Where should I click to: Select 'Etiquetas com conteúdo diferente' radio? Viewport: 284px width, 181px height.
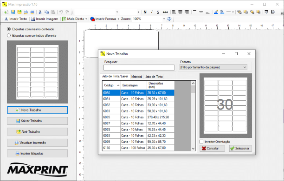[x=8, y=36]
